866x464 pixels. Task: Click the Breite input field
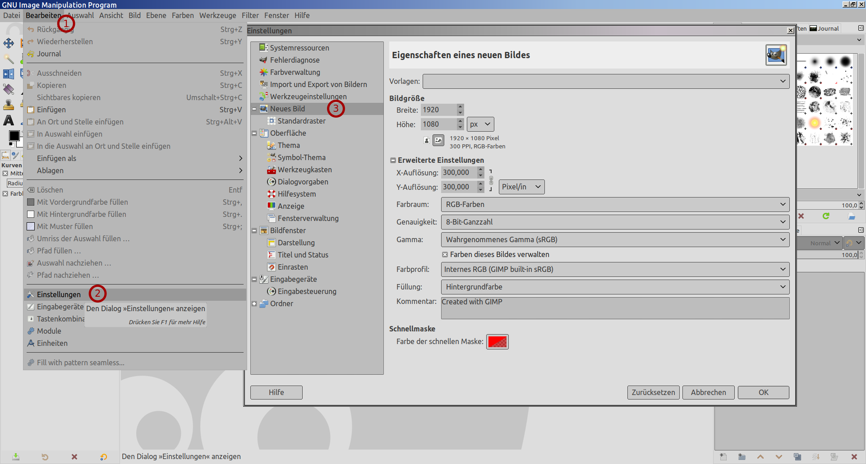tap(438, 110)
